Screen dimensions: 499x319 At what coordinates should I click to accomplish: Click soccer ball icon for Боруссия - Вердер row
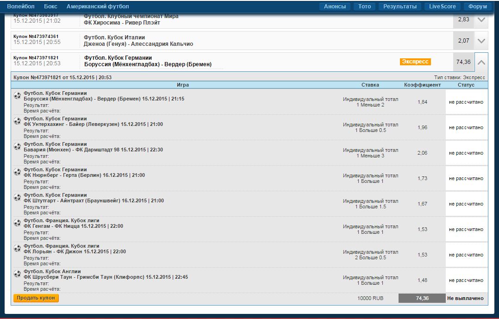(17, 95)
